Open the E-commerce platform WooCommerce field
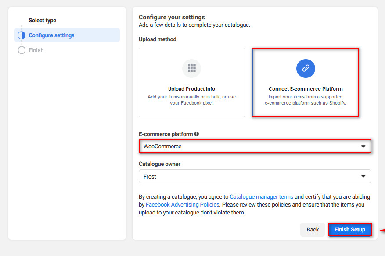 tap(250, 147)
